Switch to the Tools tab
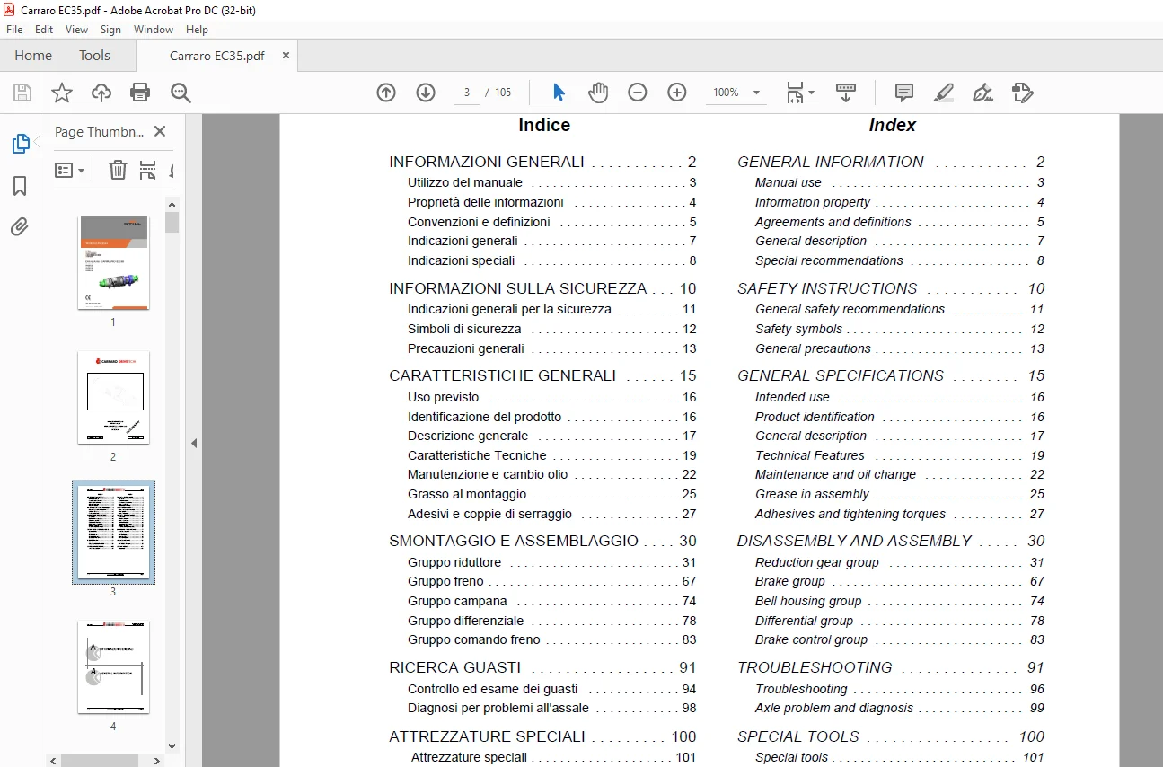This screenshot has width=1163, height=767. tap(94, 56)
